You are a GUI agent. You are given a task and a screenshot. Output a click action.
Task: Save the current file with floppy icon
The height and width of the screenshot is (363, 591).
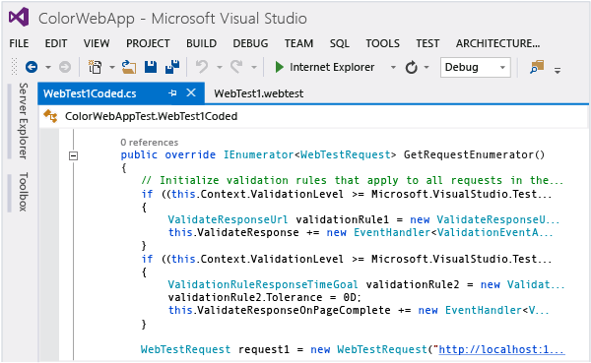(151, 67)
